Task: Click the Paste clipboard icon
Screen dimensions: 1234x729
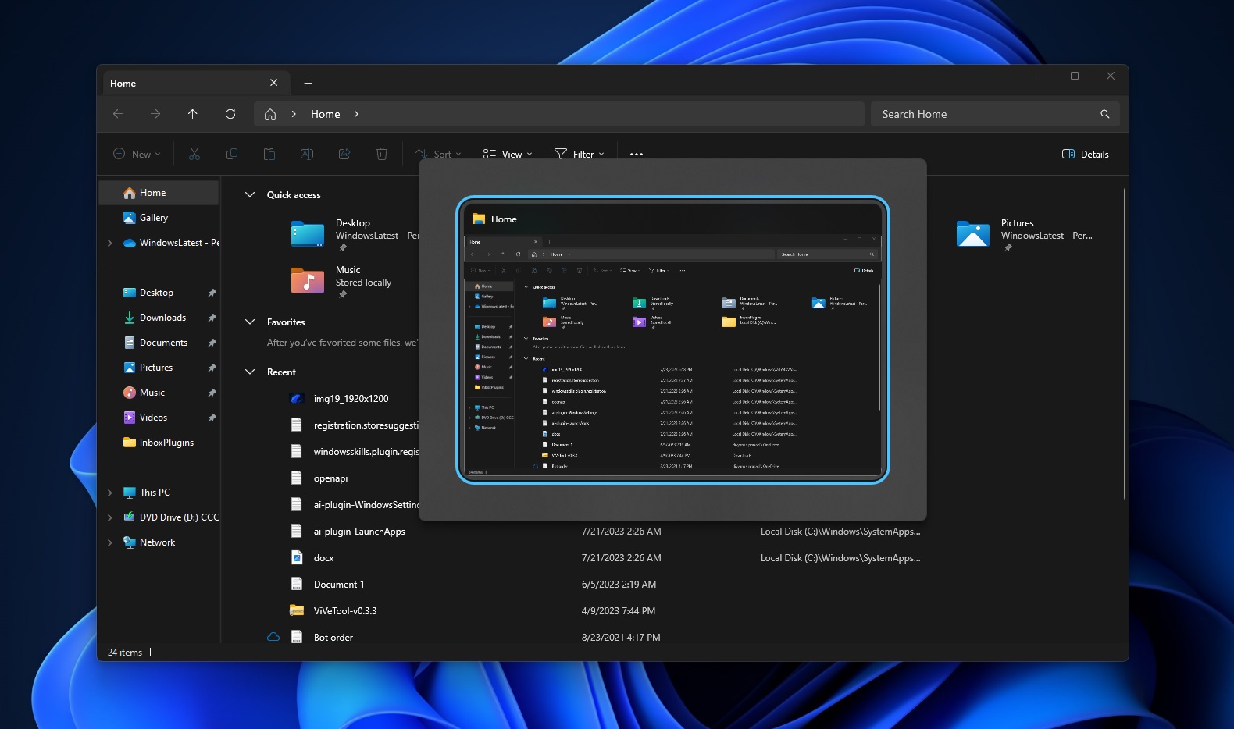Action: coord(269,154)
